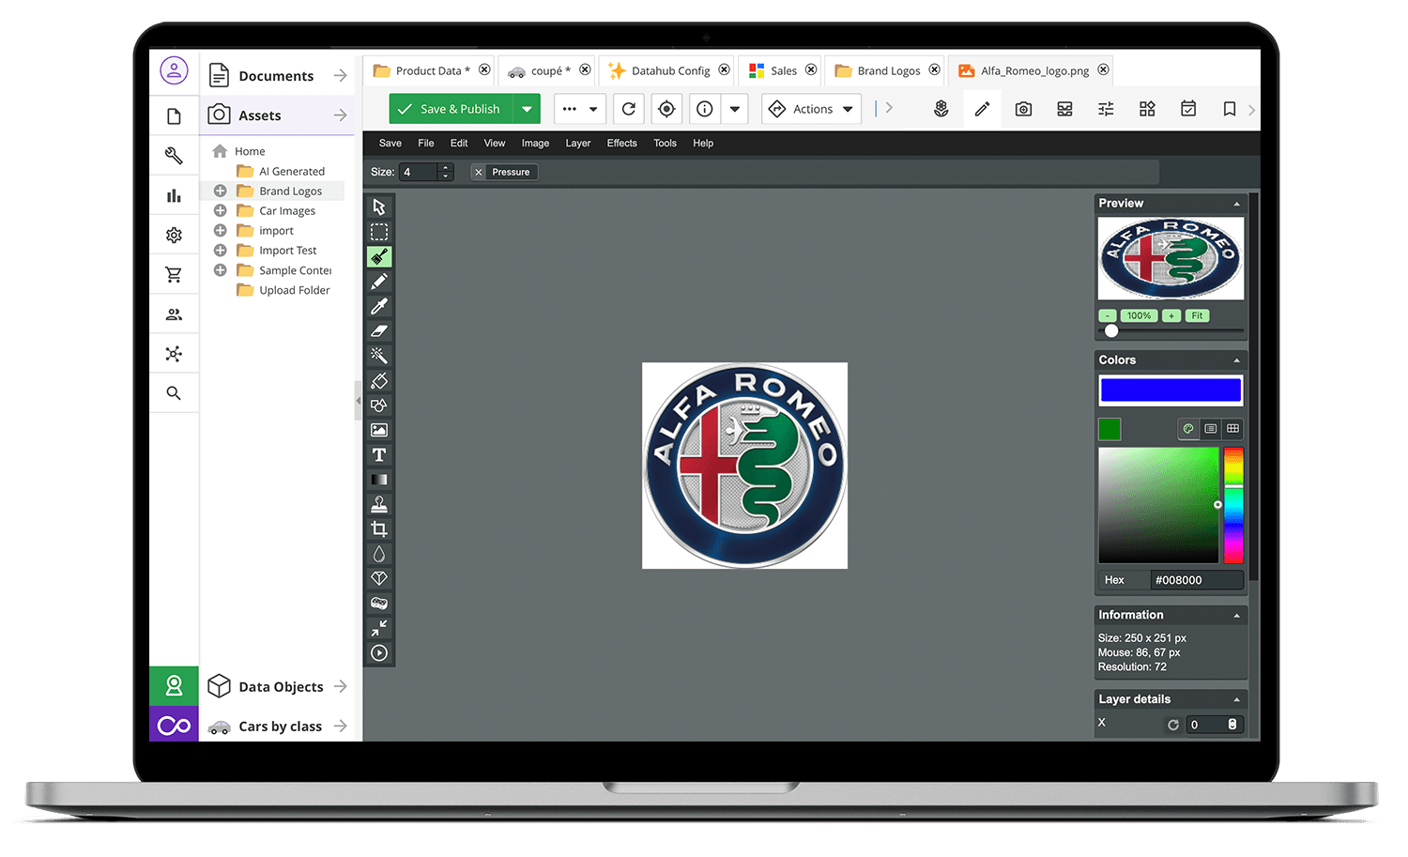The width and height of the screenshot is (1408, 857).
Task: Switch to the Gradient tool
Action: pos(379,480)
